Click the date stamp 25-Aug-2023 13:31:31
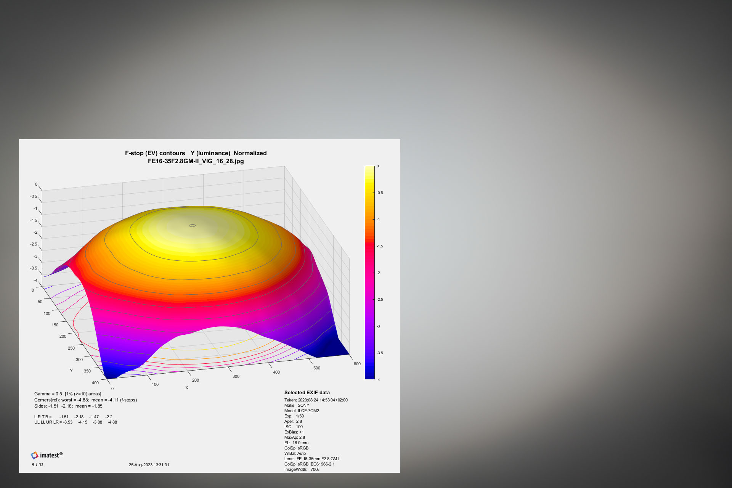This screenshot has width=732, height=488. pyautogui.click(x=149, y=465)
